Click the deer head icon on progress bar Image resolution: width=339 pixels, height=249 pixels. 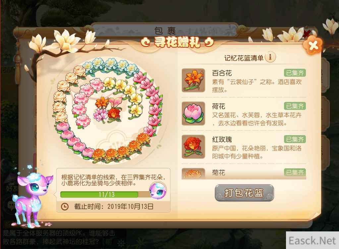[x=158, y=191]
